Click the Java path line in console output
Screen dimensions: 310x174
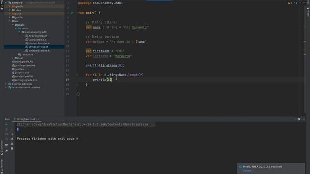(86, 124)
